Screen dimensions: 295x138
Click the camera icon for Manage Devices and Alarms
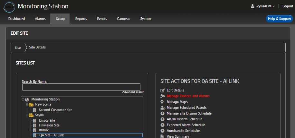(x=163, y=96)
